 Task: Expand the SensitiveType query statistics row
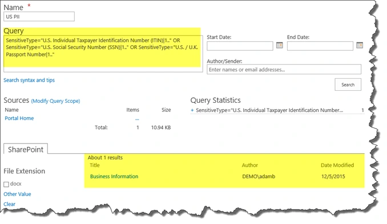(192, 110)
